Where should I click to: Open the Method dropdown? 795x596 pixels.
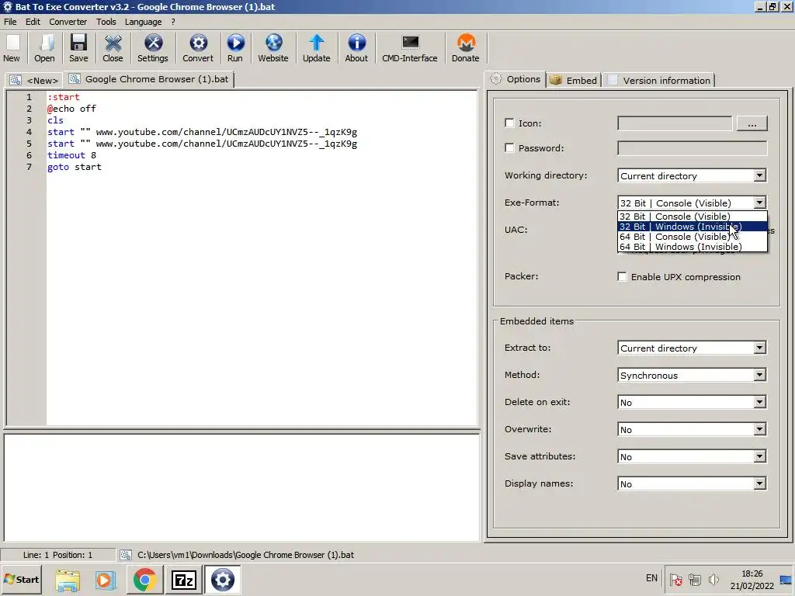692,375
